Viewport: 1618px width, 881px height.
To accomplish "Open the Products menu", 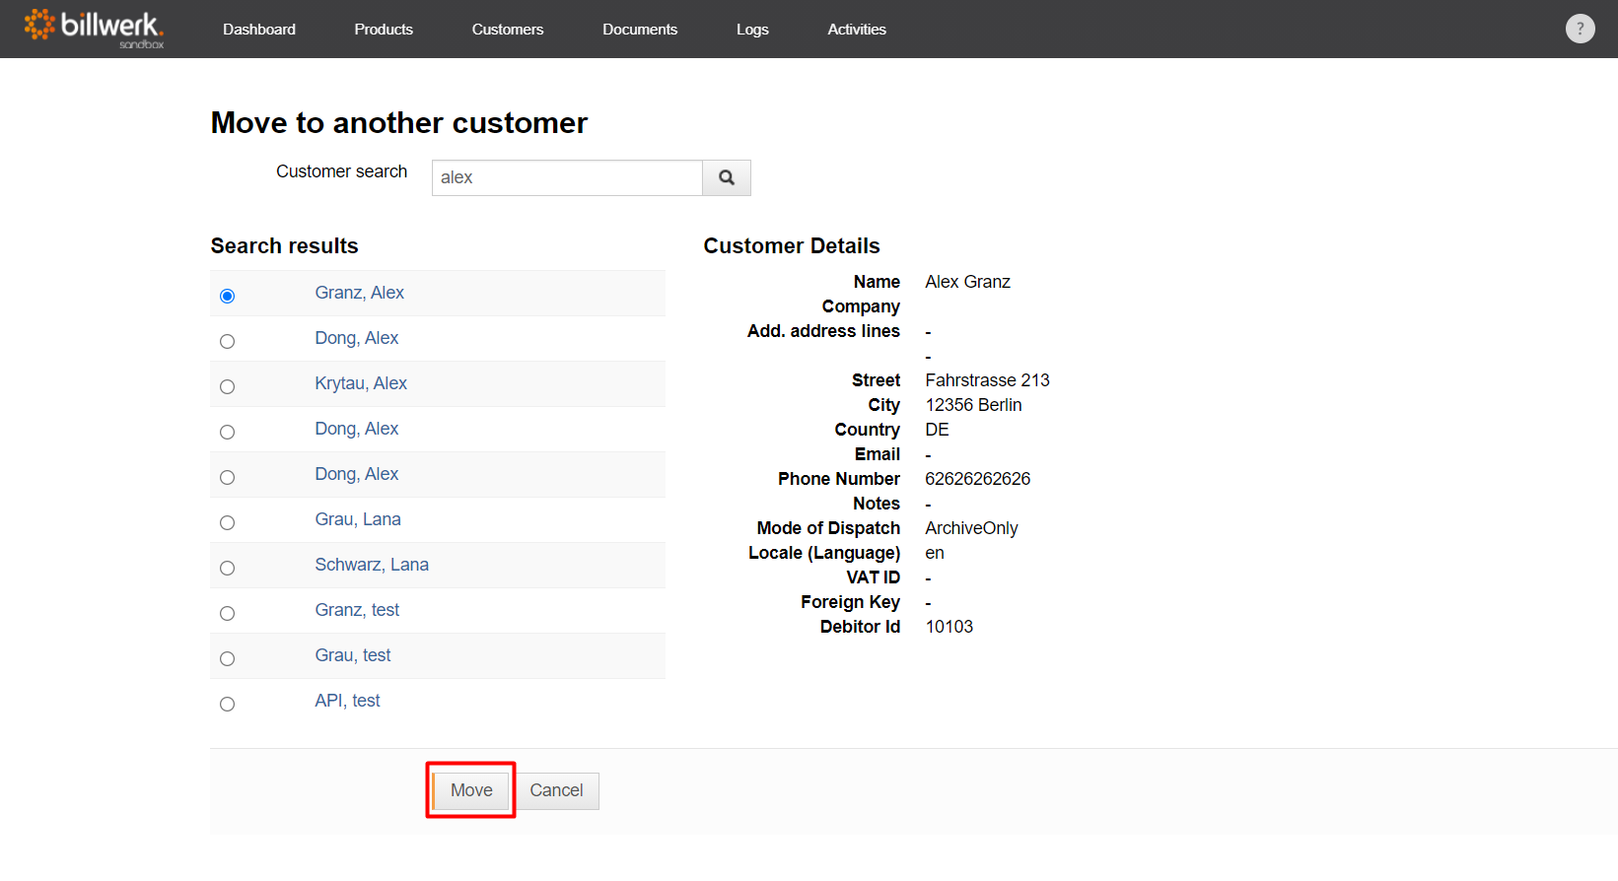I will [x=384, y=30].
